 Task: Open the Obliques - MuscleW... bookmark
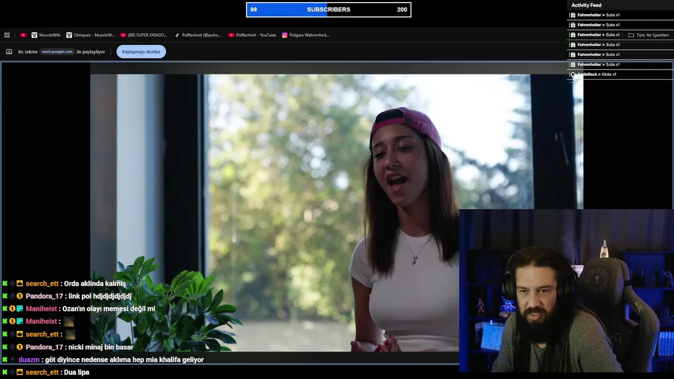pos(90,35)
